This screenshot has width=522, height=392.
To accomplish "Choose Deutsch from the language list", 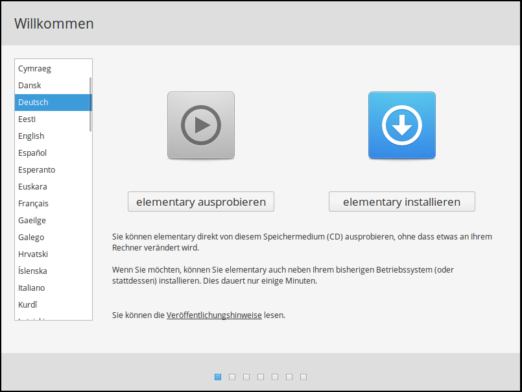I will coord(33,103).
